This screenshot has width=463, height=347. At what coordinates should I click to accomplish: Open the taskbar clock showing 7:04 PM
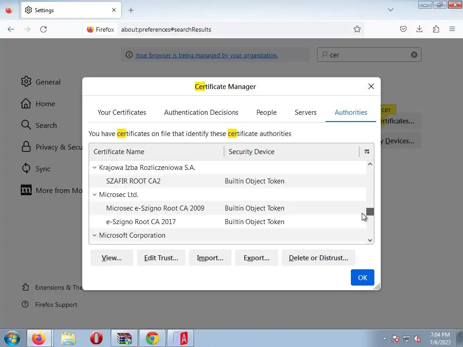point(440,338)
